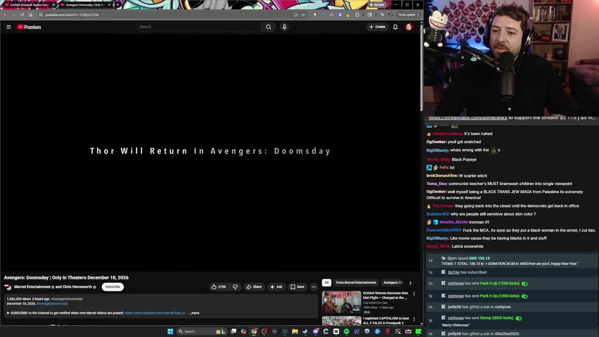Open the Gemini button in Chrome
599x337 pixels.
click(377, 5)
